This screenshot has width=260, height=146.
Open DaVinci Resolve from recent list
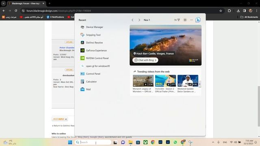[91, 43]
